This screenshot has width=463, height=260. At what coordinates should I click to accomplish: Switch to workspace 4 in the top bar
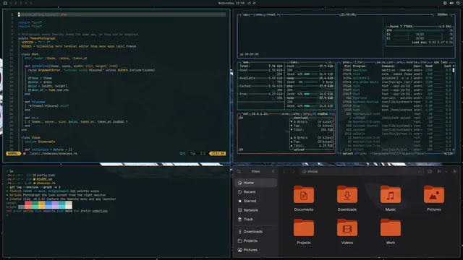pos(26,3)
